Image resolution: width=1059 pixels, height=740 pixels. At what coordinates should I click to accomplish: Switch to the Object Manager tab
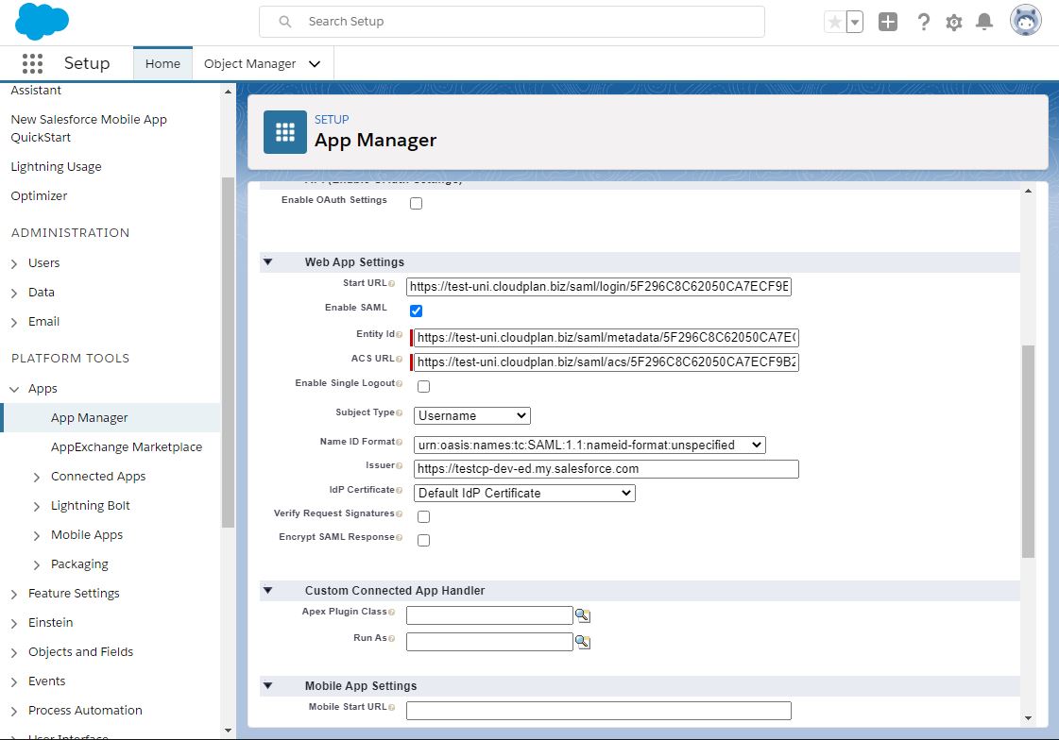(252, 63)
